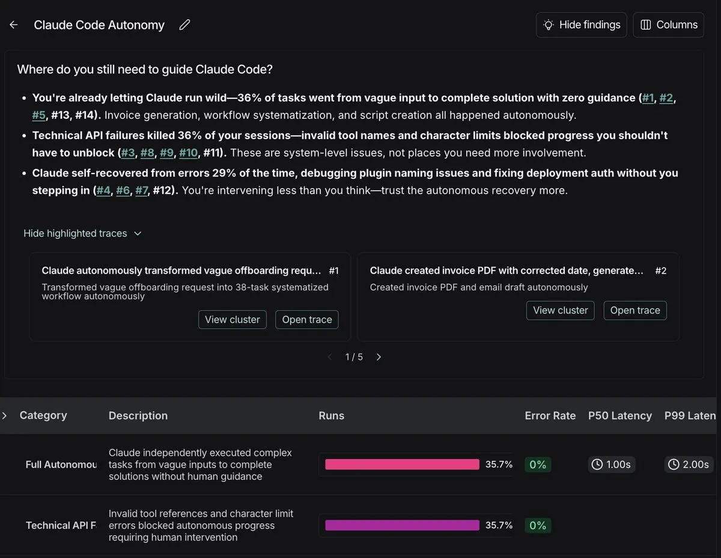Open trace link #9 in API failures finding

(x=167, y=152)
